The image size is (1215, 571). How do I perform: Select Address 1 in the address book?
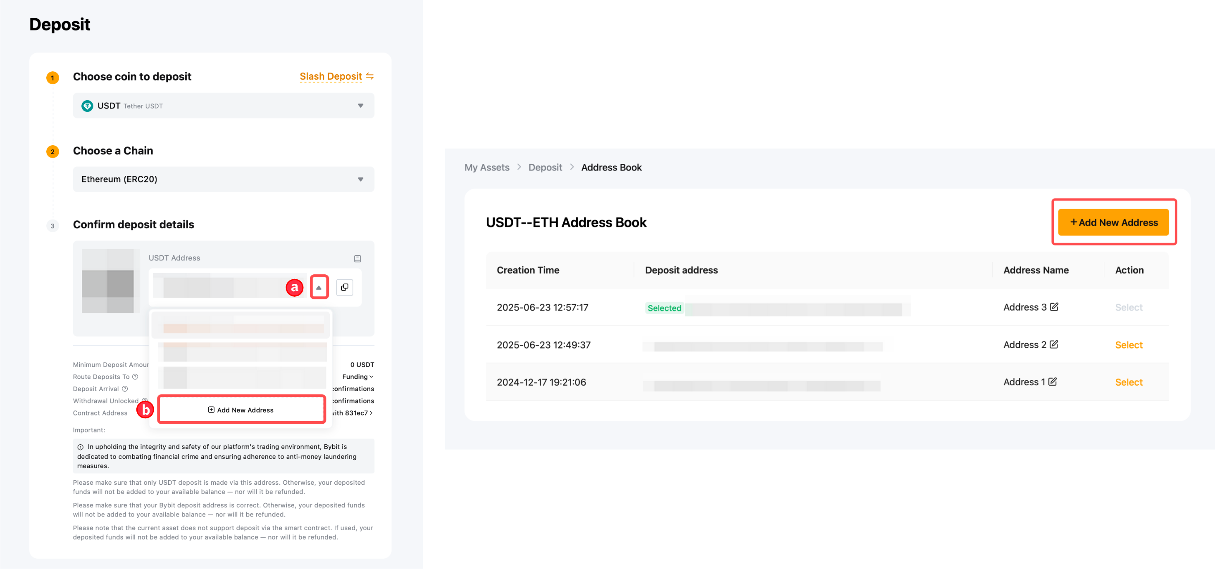click(x=1128, y=382)
